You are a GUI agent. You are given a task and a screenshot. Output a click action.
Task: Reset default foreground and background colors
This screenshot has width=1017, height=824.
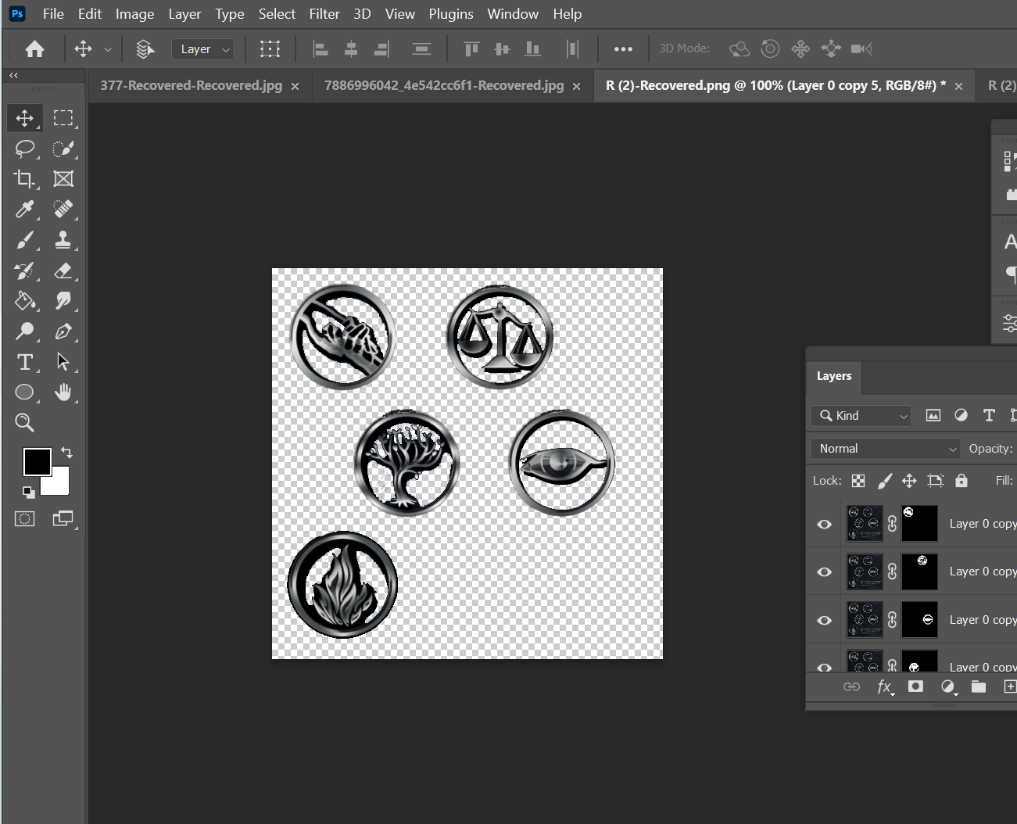tap(29, 493)
